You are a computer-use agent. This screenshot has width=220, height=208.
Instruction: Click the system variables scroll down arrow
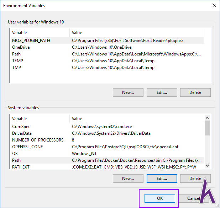208,166
